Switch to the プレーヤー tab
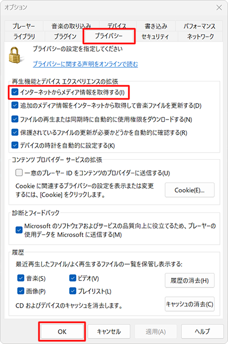 click(24, 26)
